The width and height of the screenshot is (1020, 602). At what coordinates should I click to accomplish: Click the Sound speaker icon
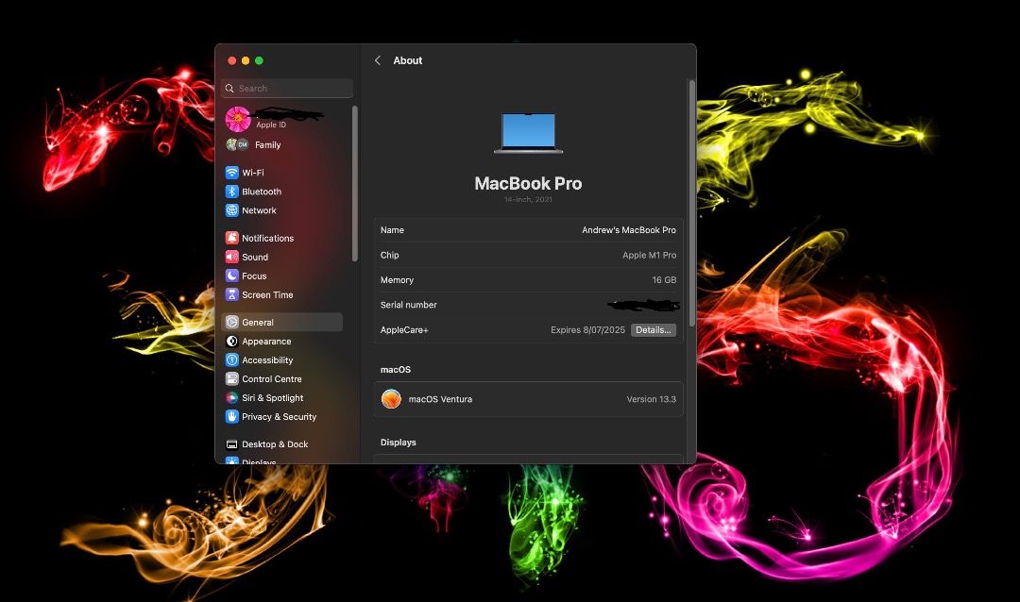tap(232, 257)
